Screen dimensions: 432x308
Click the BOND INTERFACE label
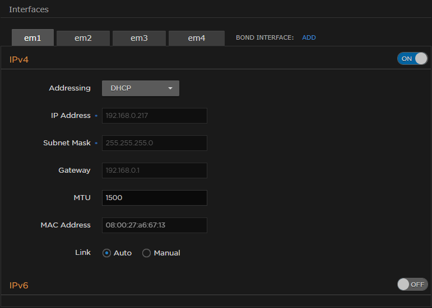(264, 37)
